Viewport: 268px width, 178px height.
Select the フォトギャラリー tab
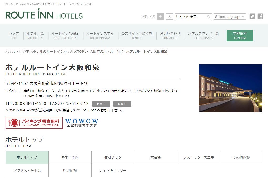(113, 171)
